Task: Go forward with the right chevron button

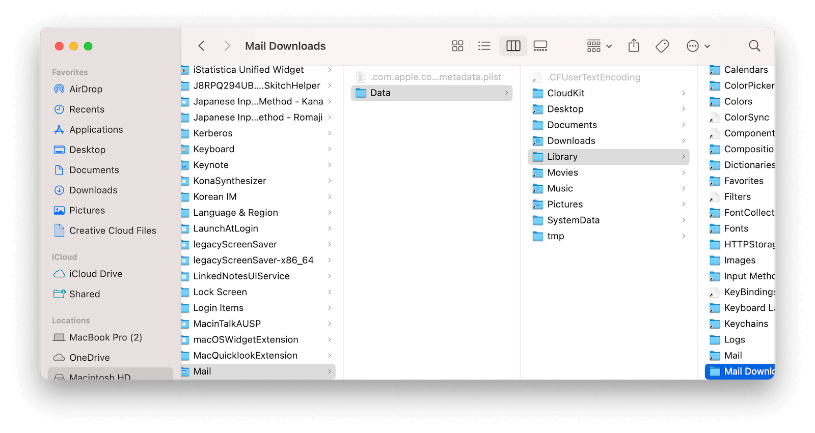Action: click(227, 46)
